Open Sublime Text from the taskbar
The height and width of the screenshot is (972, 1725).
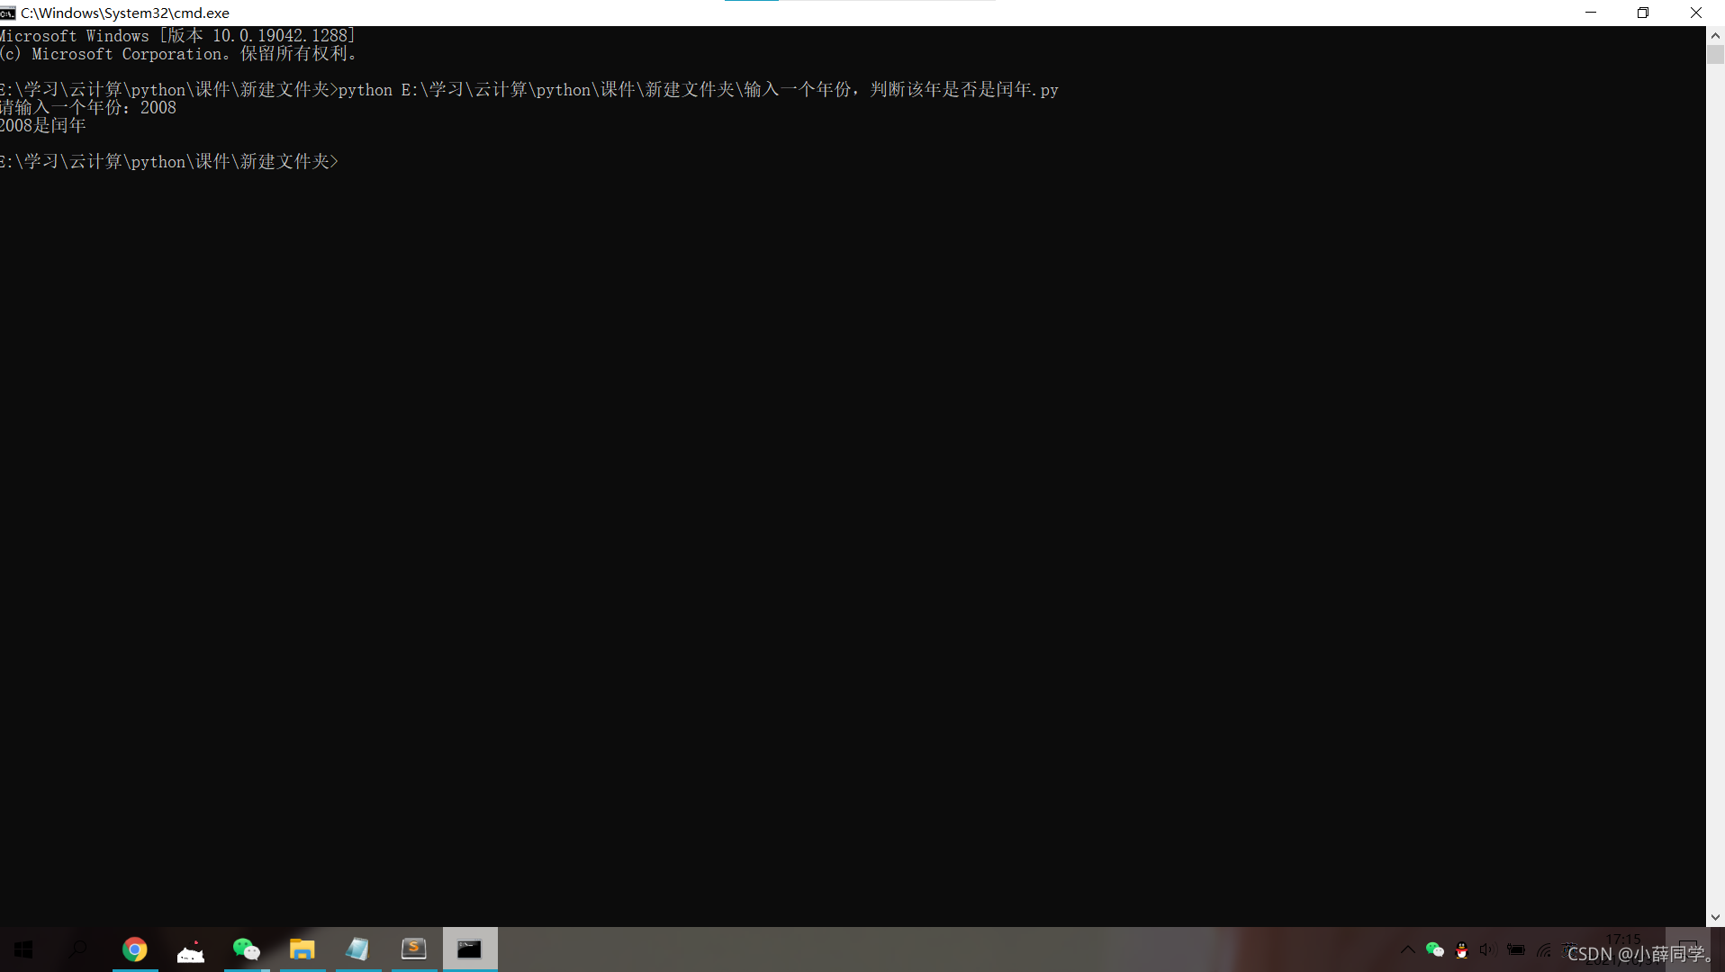coord(413,949)
